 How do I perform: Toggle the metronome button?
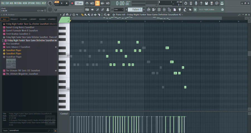(x=87, y=3)
